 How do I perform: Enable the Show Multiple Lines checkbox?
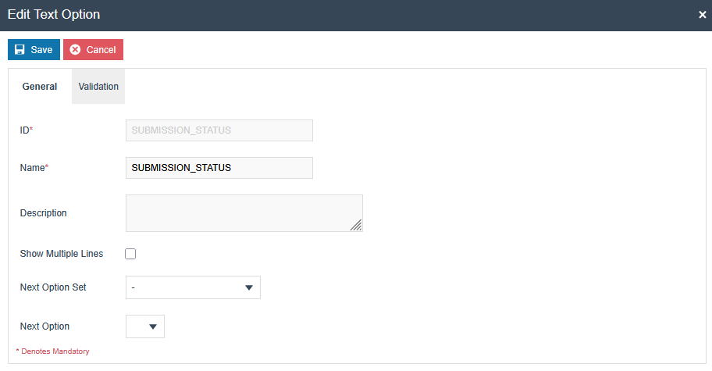tap(131, 254)
